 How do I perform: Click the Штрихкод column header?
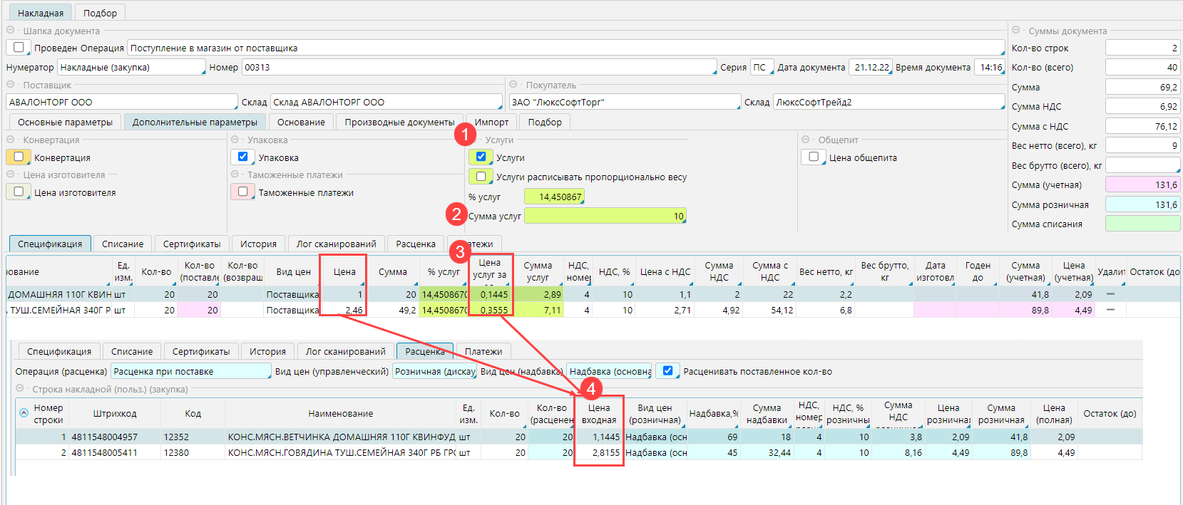pos(115,413)
